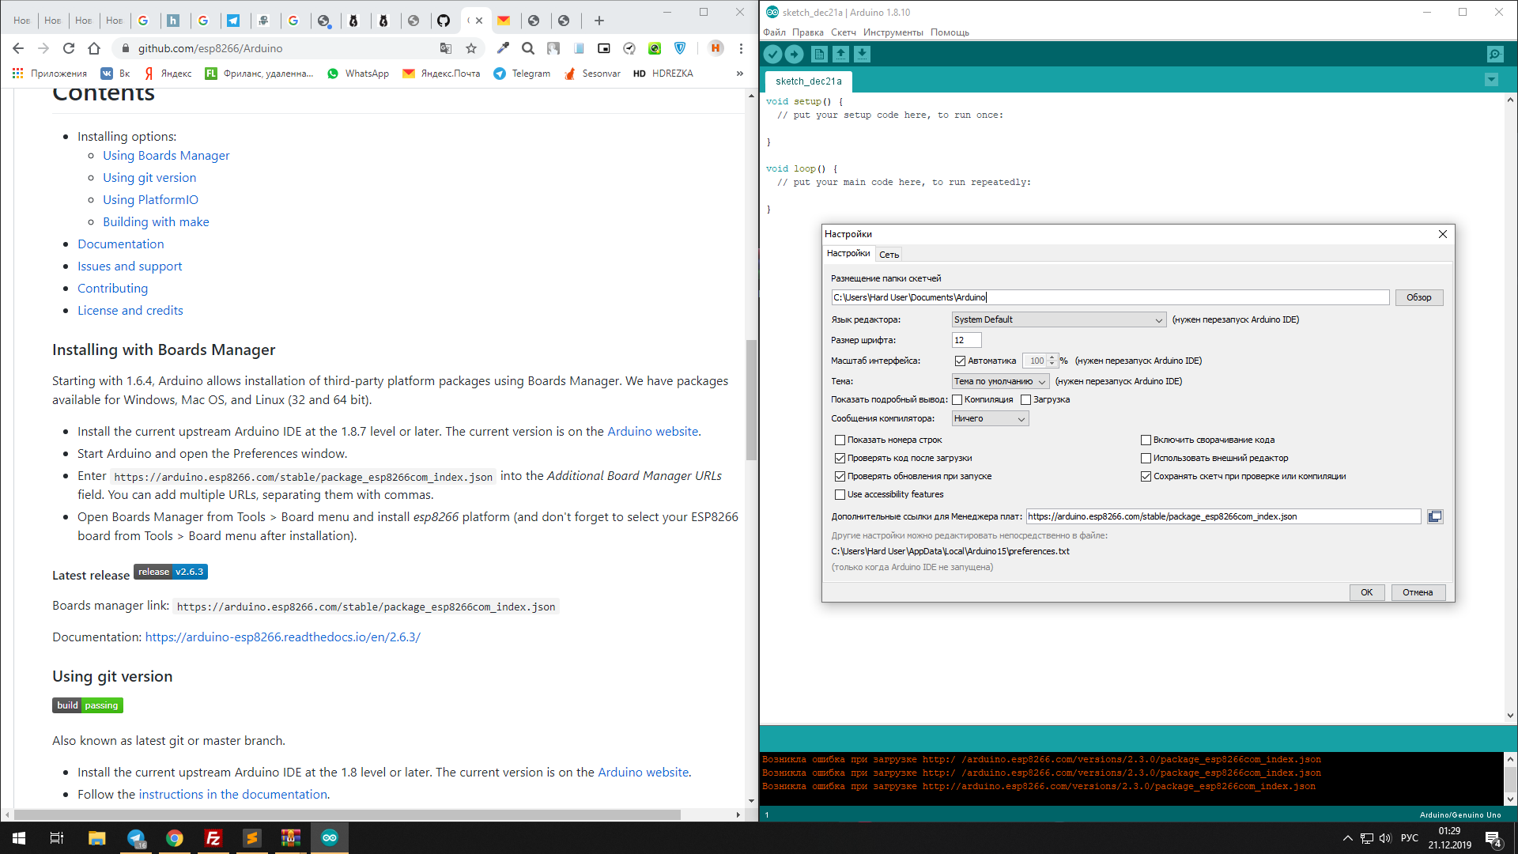Enable verbose output for Загрузка

[x=1025, y=399]
